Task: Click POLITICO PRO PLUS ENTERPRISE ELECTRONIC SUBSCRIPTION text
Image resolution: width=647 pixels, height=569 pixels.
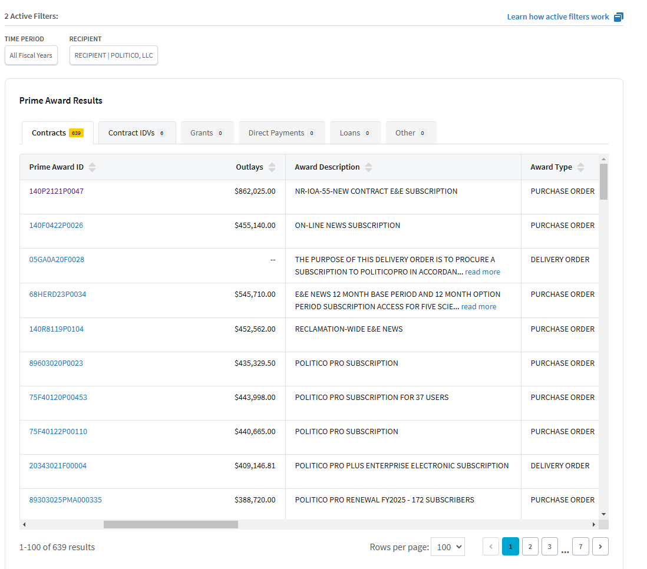Action: point(401,466)
